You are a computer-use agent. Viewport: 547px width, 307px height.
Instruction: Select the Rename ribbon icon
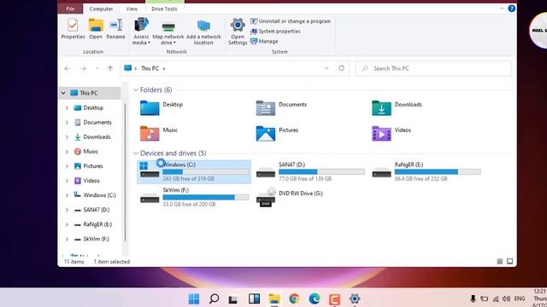116,29
